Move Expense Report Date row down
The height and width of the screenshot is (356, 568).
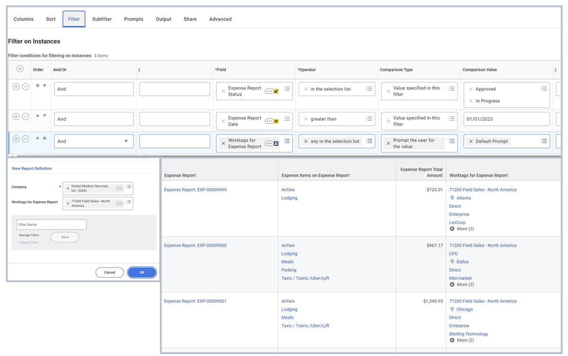pos(45,116)
